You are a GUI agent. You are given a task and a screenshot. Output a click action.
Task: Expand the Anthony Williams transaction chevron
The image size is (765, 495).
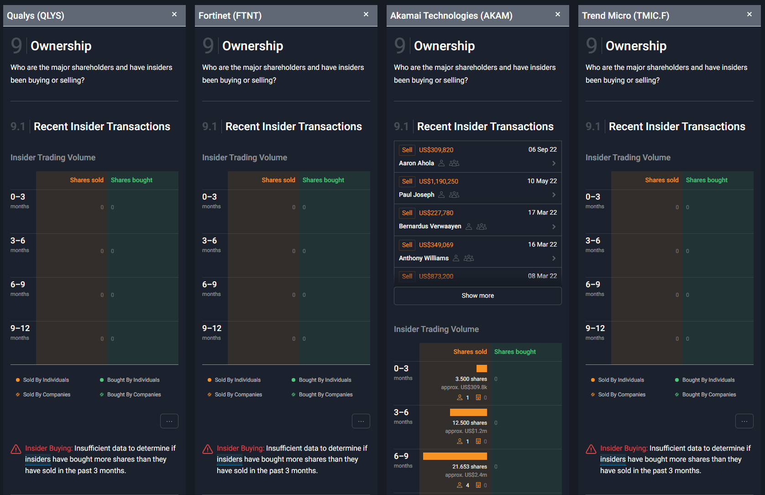[554, 258]
